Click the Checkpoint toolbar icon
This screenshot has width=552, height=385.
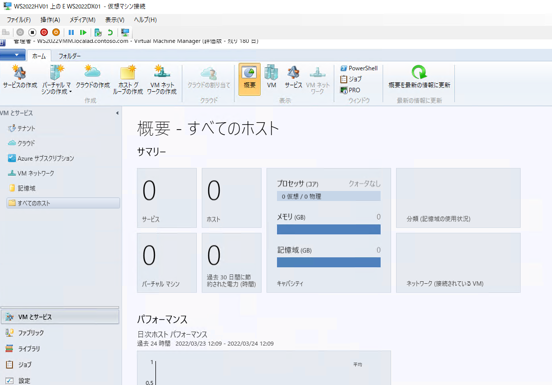point(98,32)
